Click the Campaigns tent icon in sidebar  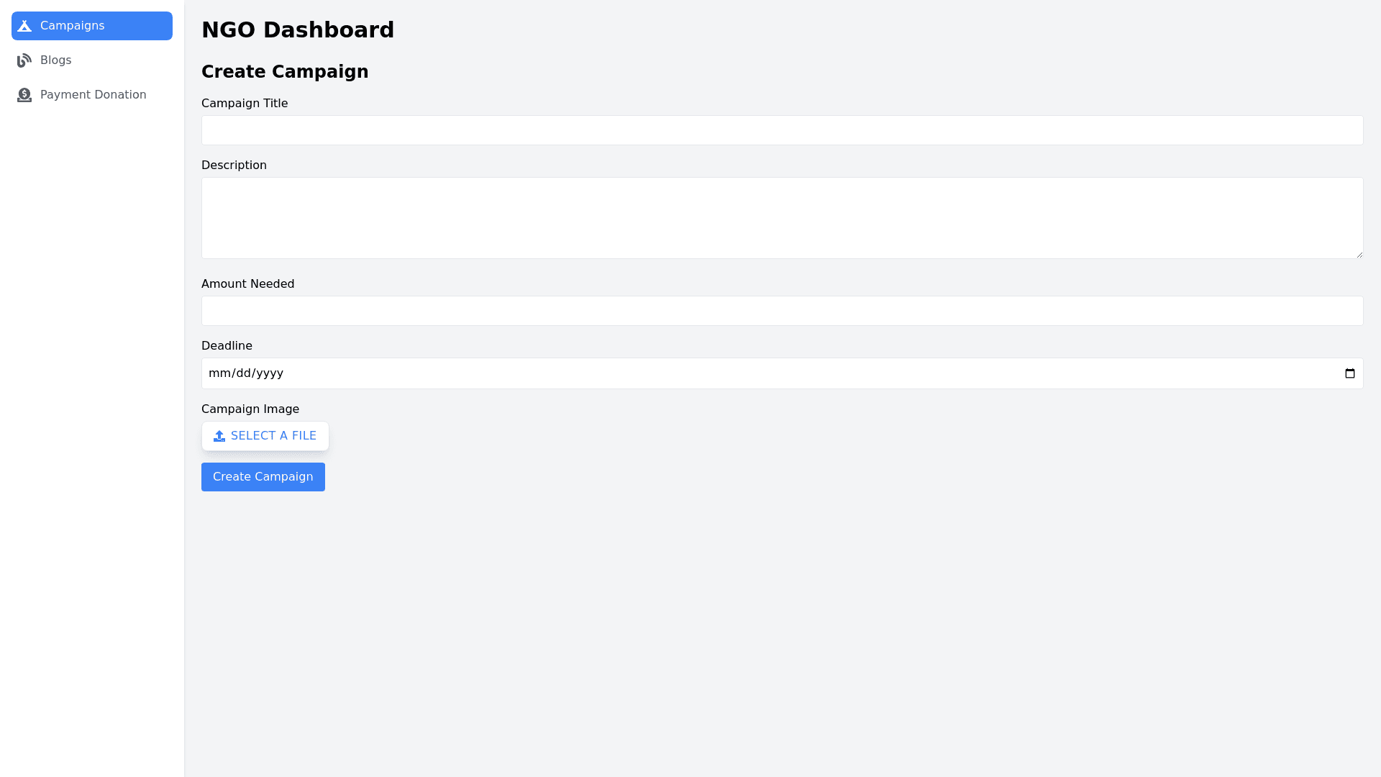(24, 26)
